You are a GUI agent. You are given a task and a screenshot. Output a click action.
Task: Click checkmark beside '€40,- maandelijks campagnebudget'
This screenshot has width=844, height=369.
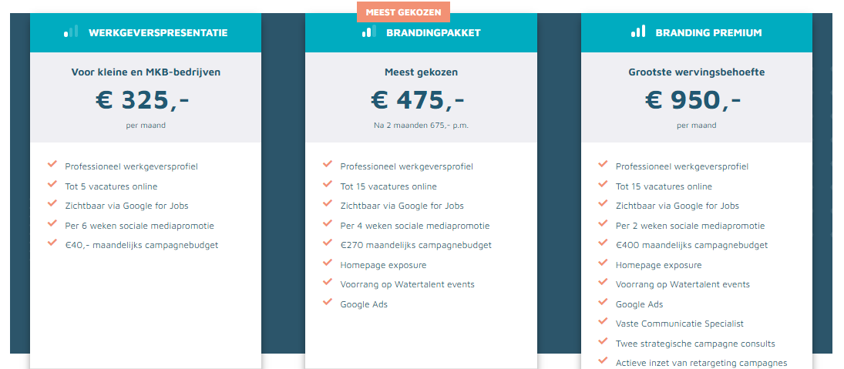click(52, 243)
